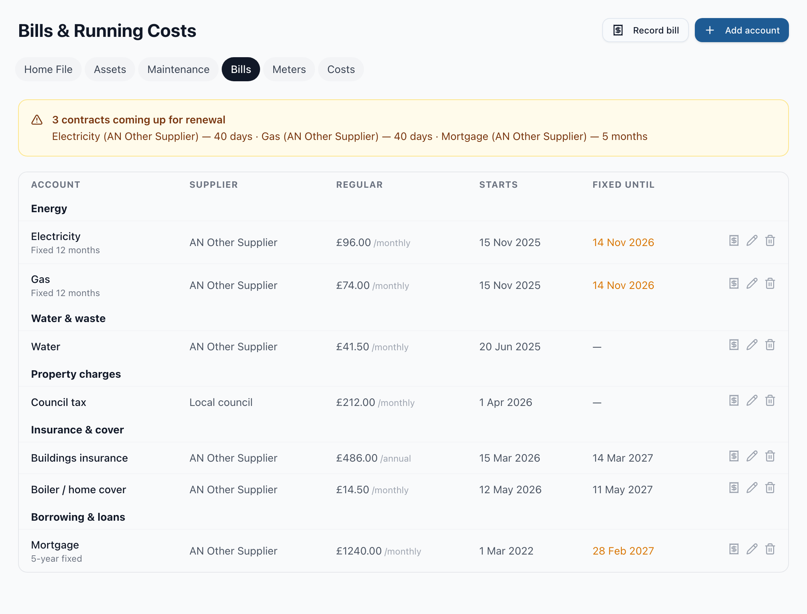Click the Fixed Until column header
The image size is (807, 614).
[x=623, y=185]
